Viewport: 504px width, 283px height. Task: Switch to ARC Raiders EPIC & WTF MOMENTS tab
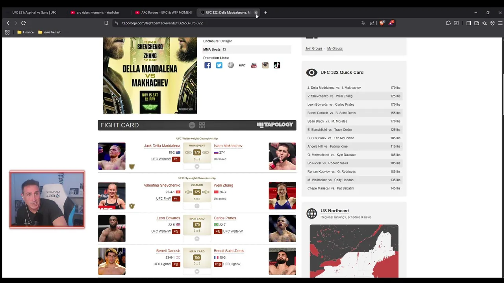pyautogui.click(x=163, y=13)
